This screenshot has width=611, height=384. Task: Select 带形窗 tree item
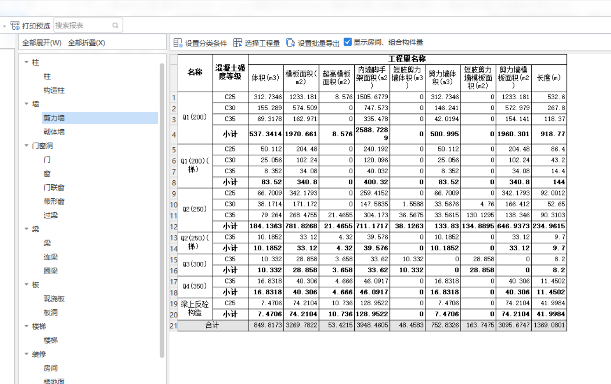pos(54,201)
